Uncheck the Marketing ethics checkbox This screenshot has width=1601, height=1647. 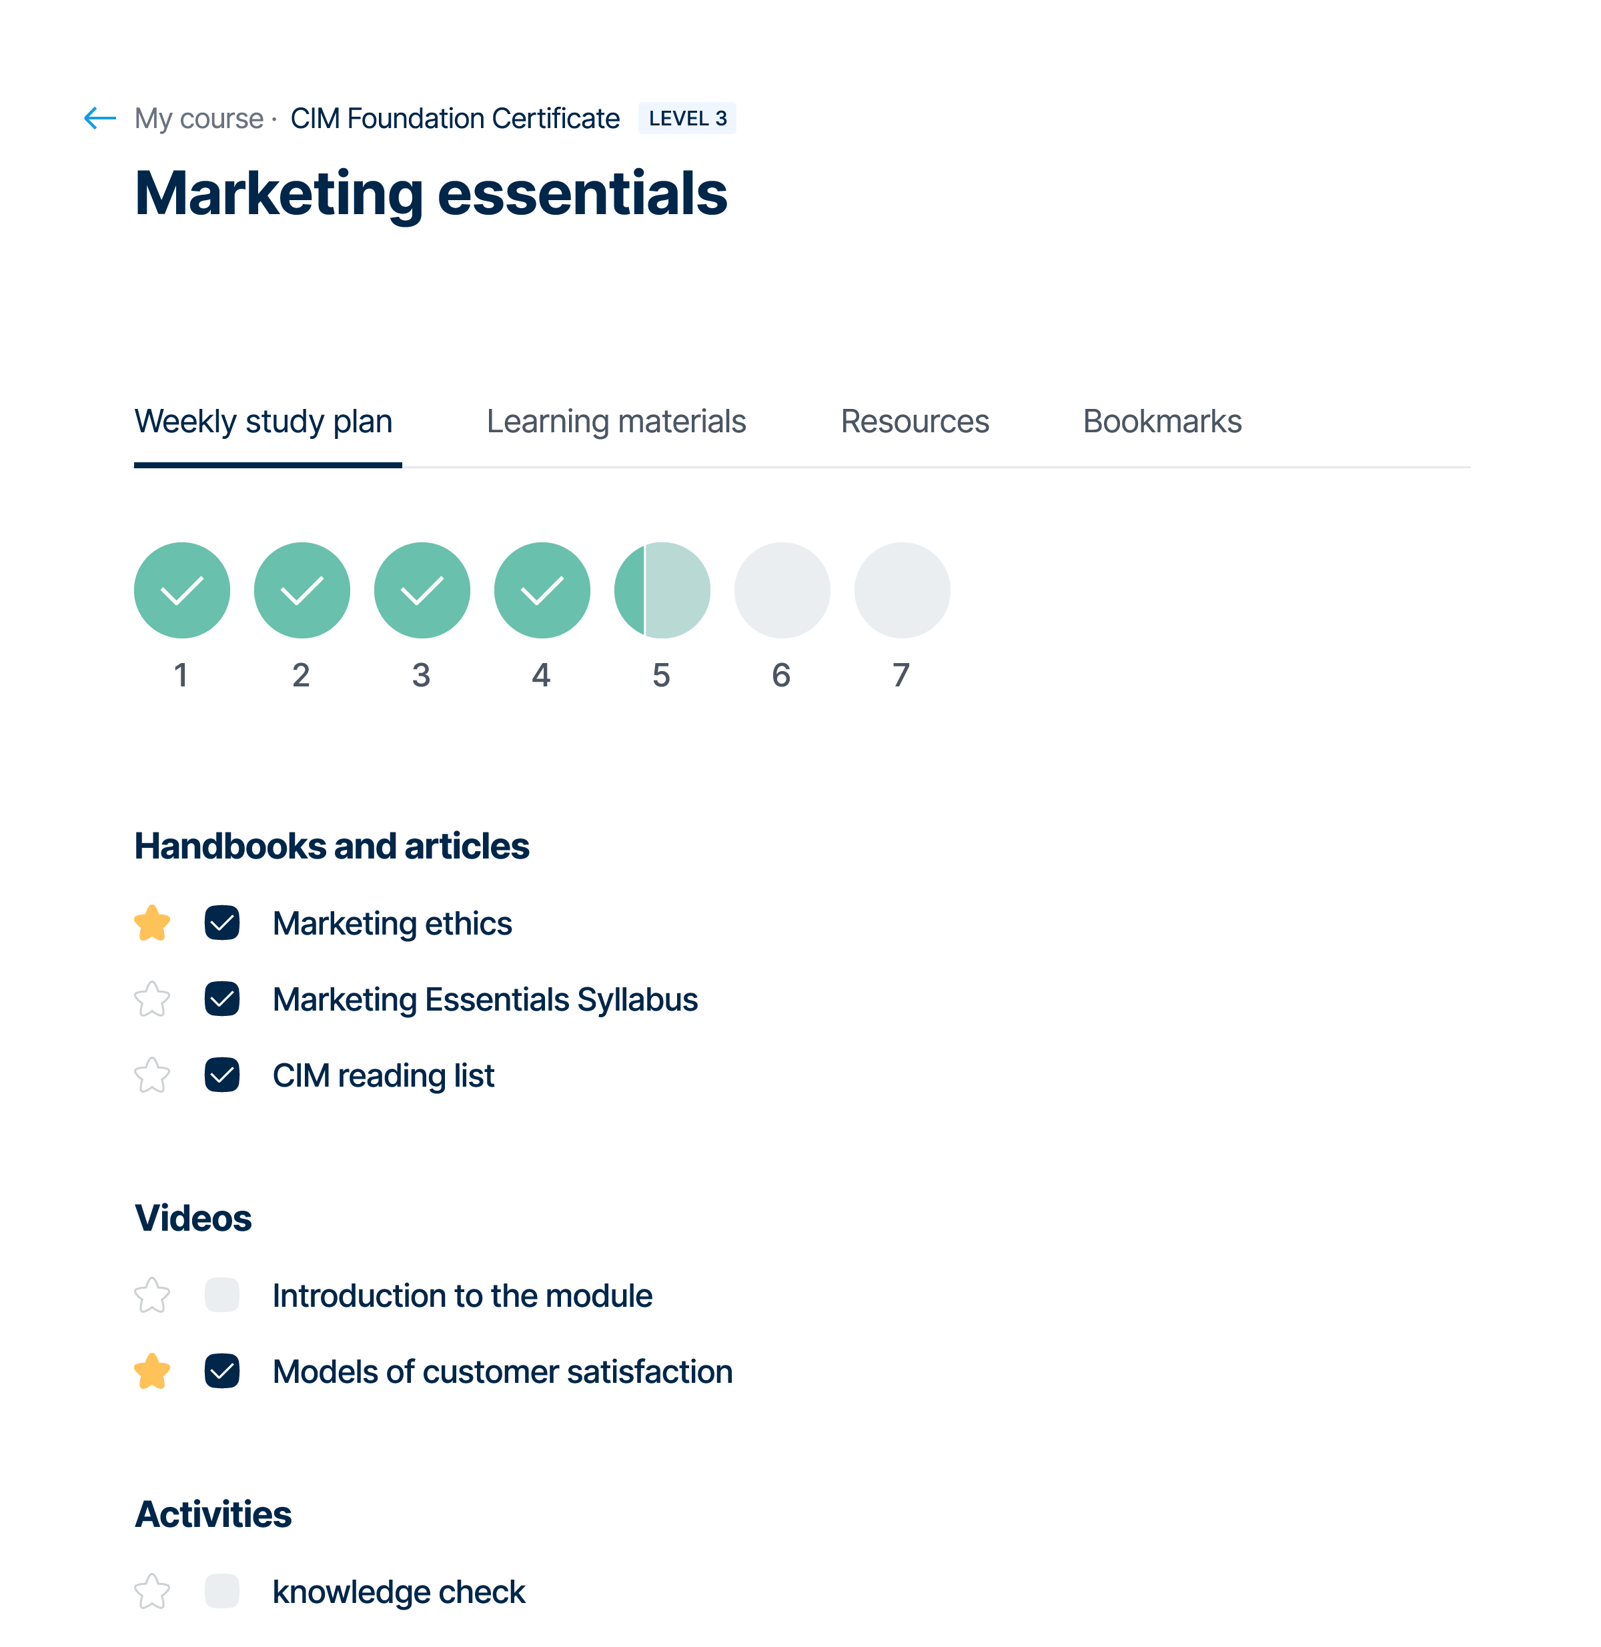[x=222, y=923]
